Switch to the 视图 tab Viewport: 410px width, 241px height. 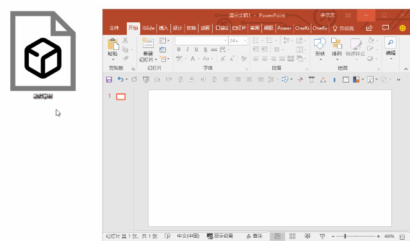click(x=268, y=28)
